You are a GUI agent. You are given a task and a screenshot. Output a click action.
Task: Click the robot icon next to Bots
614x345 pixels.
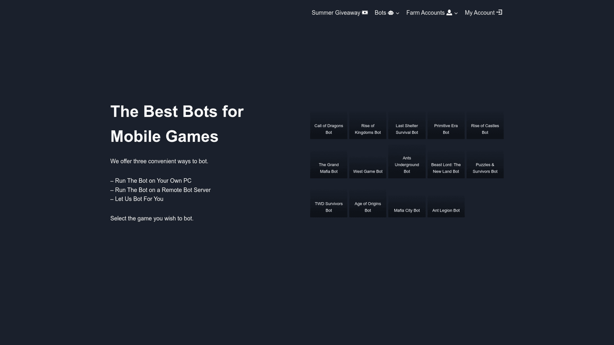coord(390,13)
